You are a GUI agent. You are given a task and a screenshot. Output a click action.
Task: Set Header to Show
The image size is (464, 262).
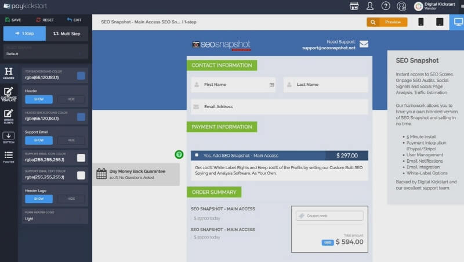click(x=39, y=99)
